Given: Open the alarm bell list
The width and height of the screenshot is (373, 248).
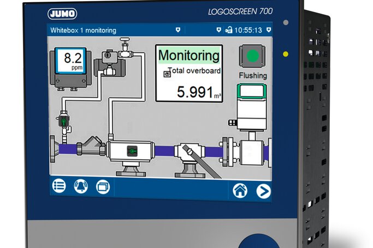Looking at the screenshot, I should pos(81,186).
